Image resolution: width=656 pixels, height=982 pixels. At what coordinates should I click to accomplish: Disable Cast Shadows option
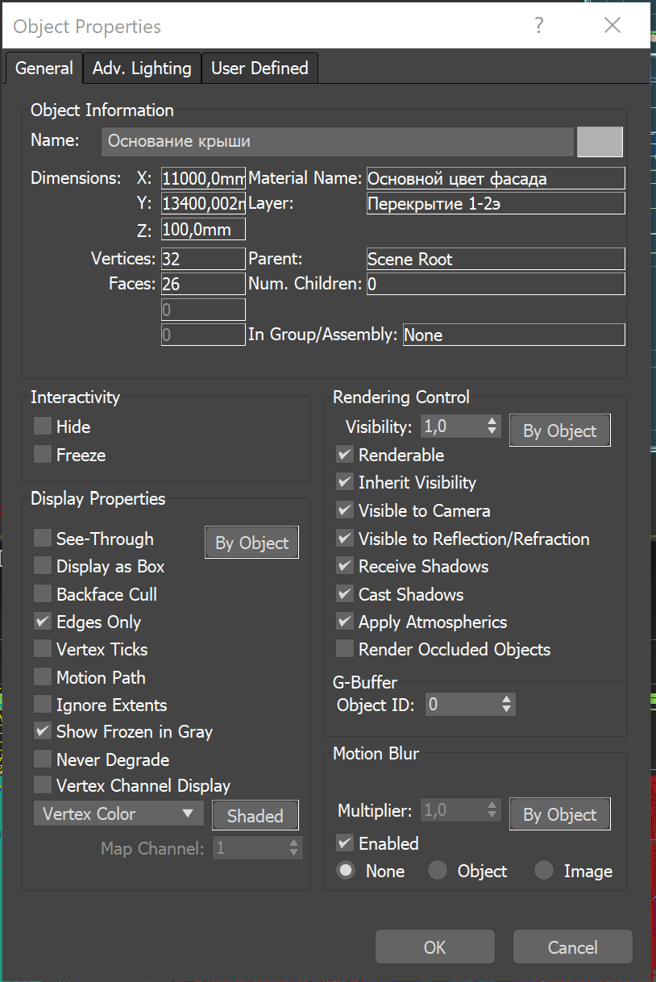click(345, 594)
